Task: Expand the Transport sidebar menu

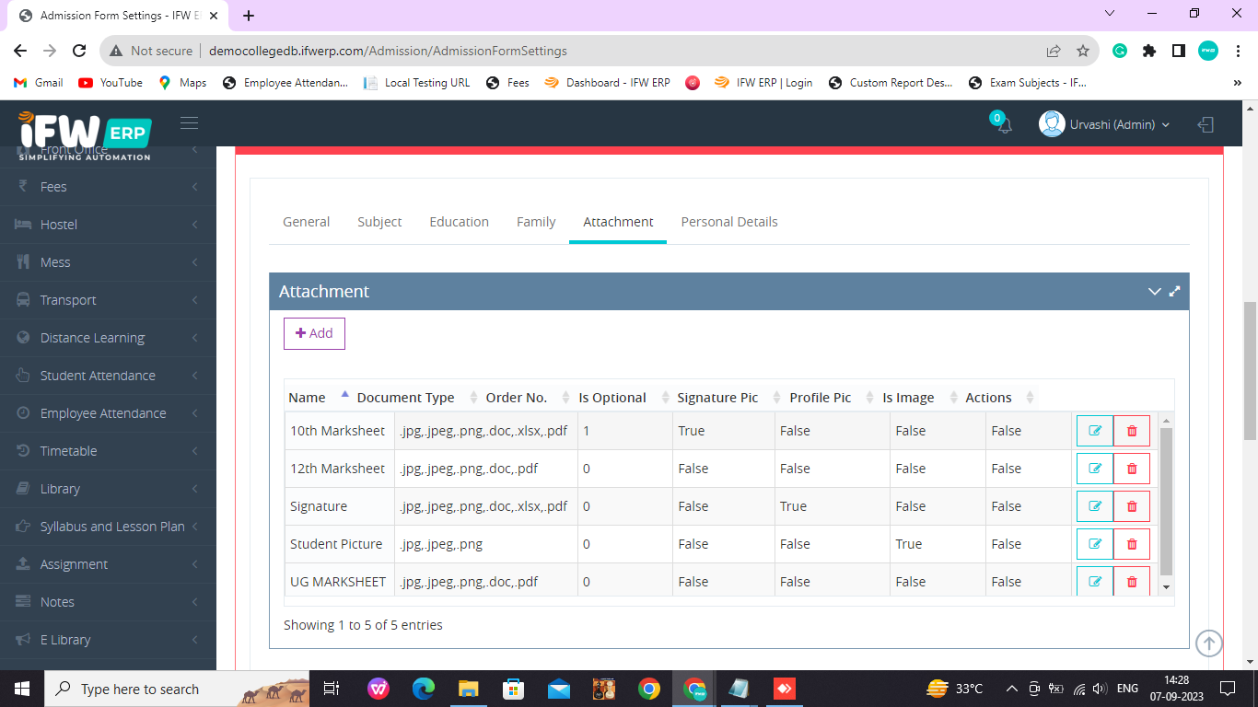Action: click(x=108, y=299)
